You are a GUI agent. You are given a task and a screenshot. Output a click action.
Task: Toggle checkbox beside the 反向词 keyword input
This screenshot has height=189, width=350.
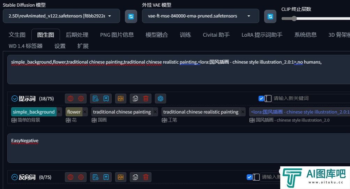(x=250, y=177)
